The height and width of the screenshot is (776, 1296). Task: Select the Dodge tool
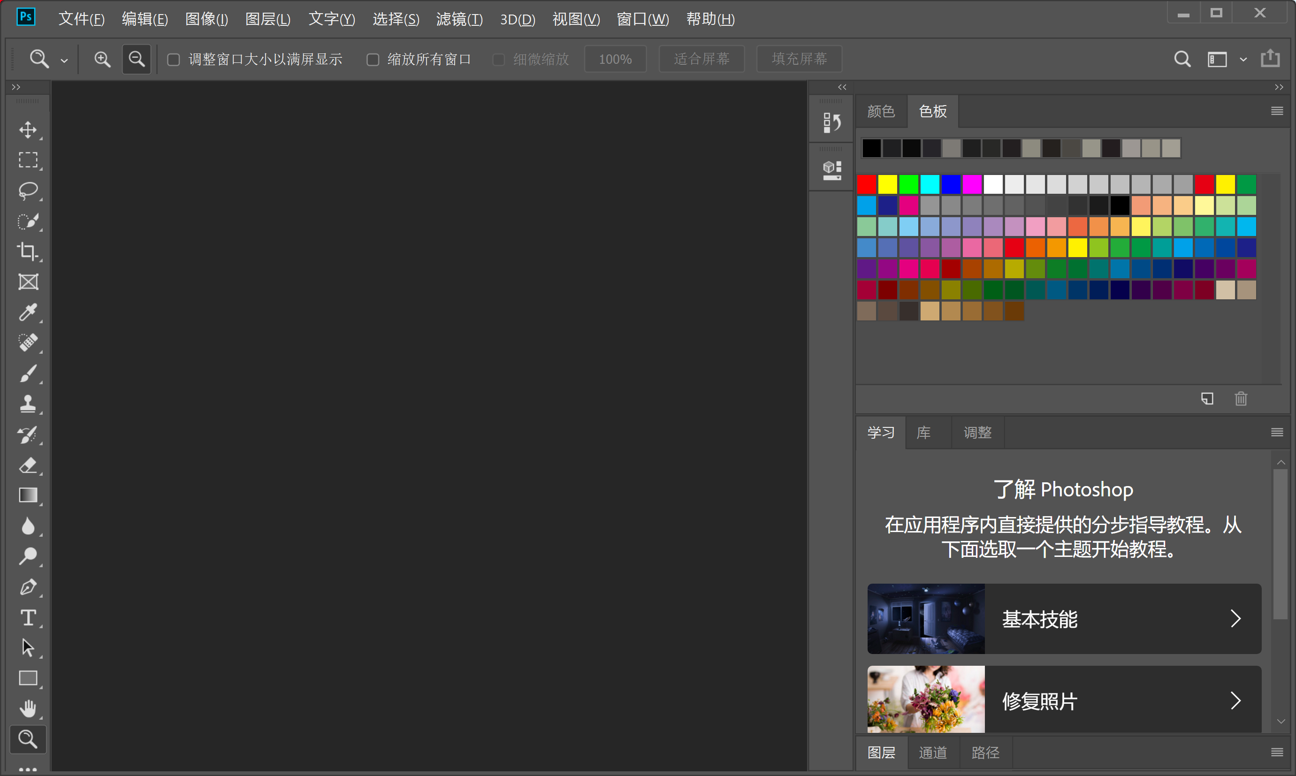pos(28,556)
